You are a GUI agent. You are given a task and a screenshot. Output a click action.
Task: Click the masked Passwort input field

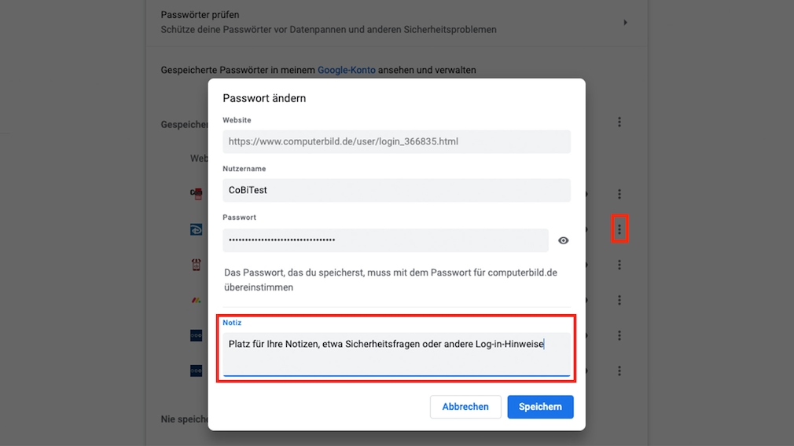coord(385,240)
